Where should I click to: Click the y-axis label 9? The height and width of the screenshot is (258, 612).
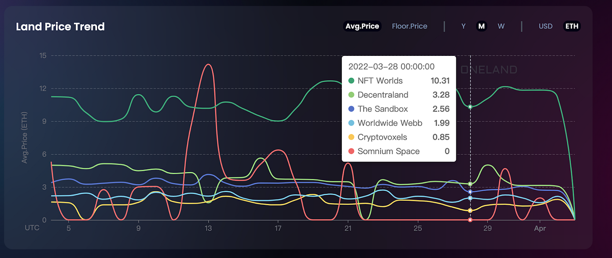coord(45,121)
